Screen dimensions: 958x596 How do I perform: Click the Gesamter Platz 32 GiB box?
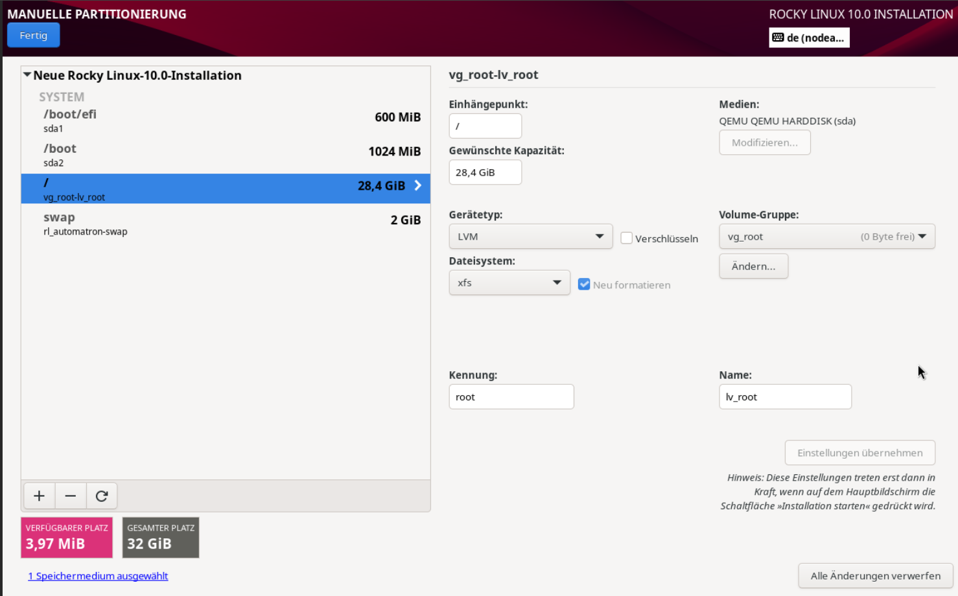coord(161,538)
